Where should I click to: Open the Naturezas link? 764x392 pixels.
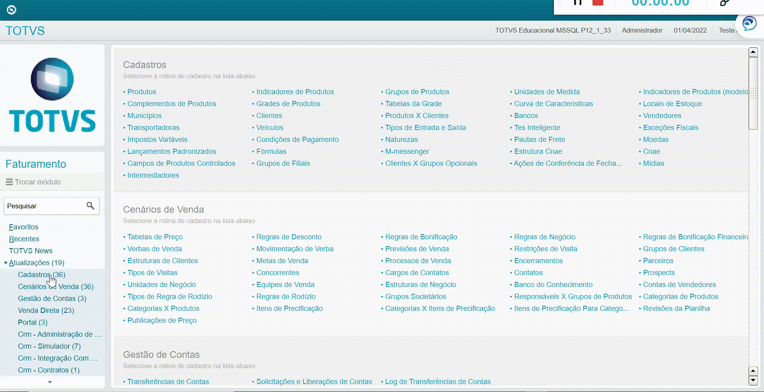(401, 140)
